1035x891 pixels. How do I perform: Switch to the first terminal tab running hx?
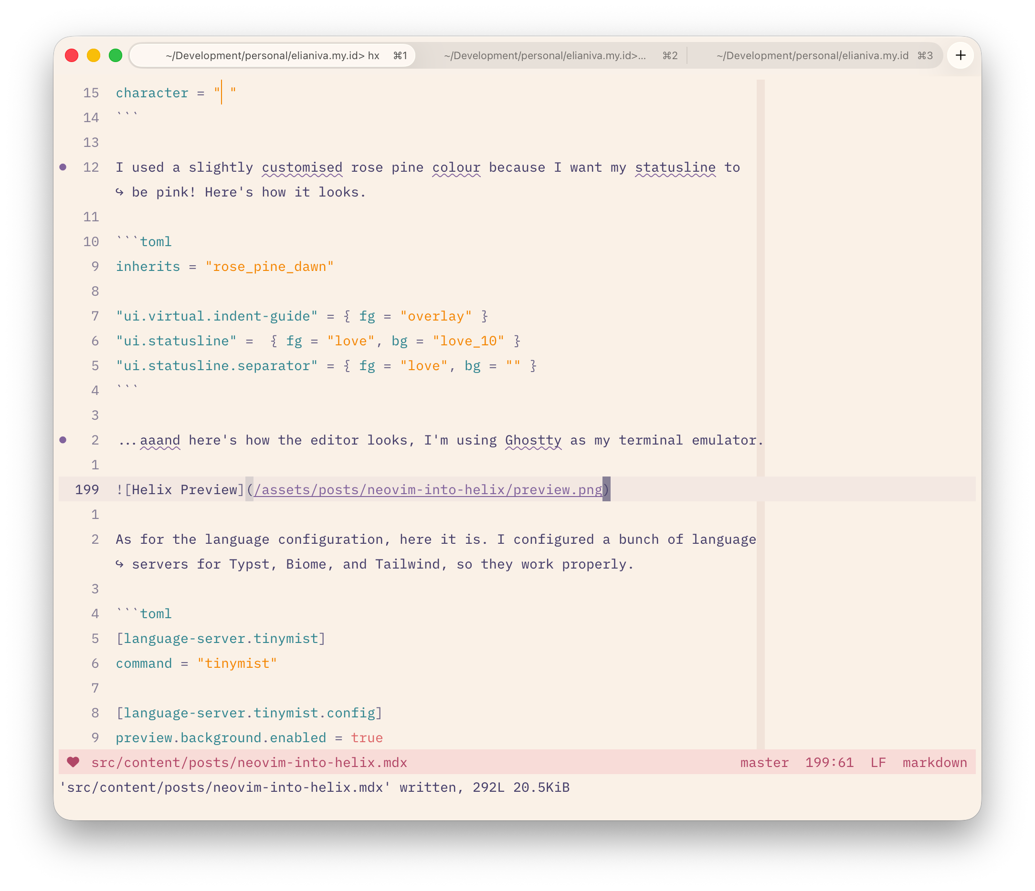point(272,55)
